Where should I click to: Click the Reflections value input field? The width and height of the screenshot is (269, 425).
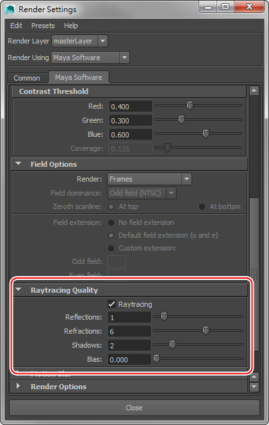coord(129,317)
